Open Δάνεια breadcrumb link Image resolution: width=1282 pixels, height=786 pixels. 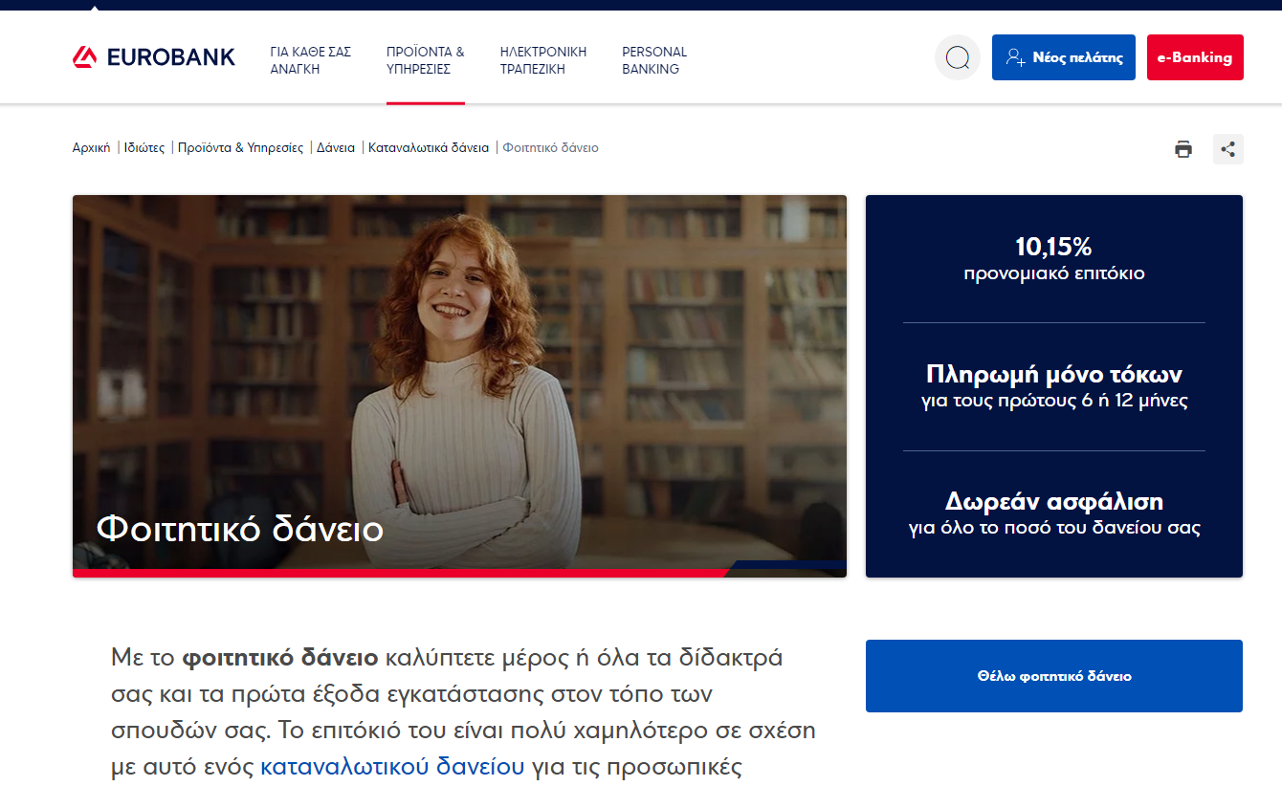point(336,147)
